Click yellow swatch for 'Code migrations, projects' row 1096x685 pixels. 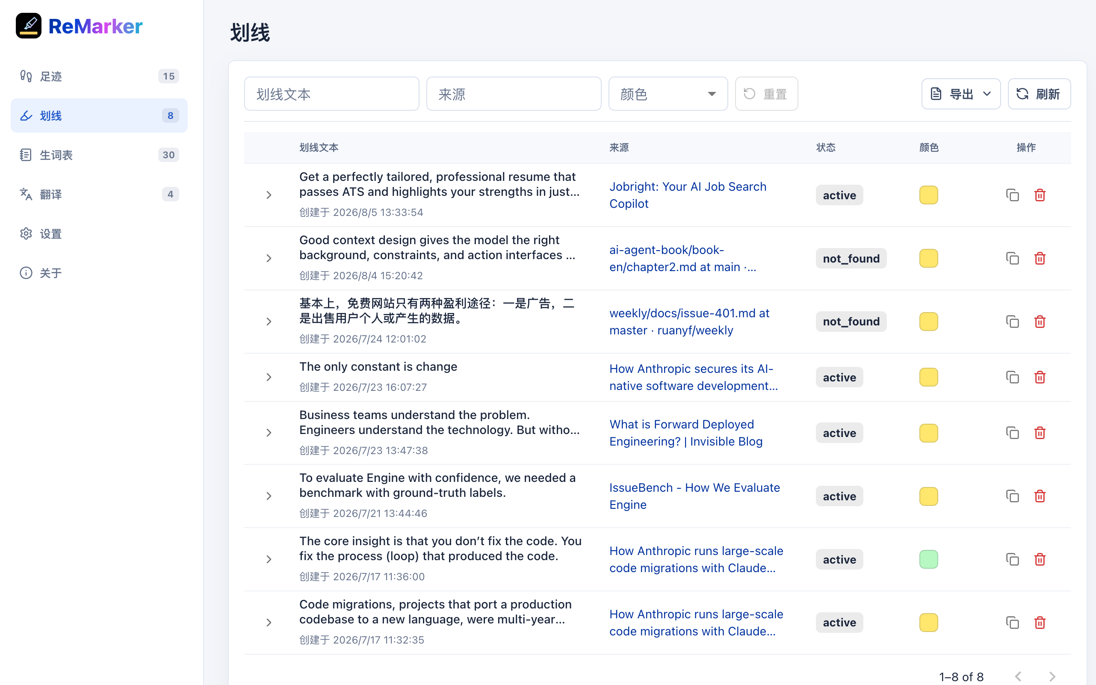[x=928, y=623]
